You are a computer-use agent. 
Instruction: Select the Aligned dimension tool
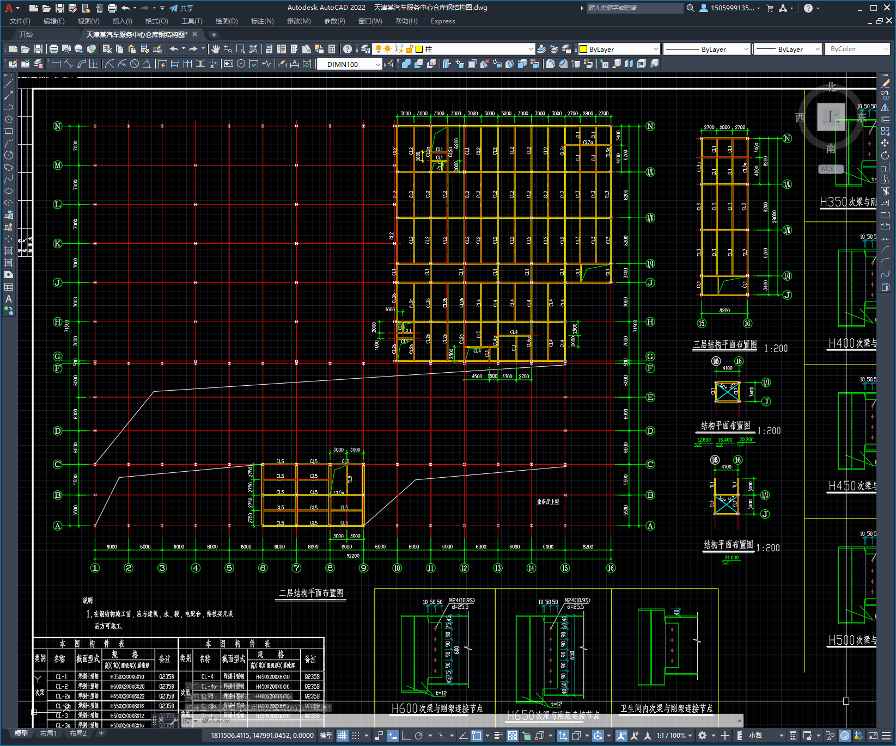click(68, 64)
